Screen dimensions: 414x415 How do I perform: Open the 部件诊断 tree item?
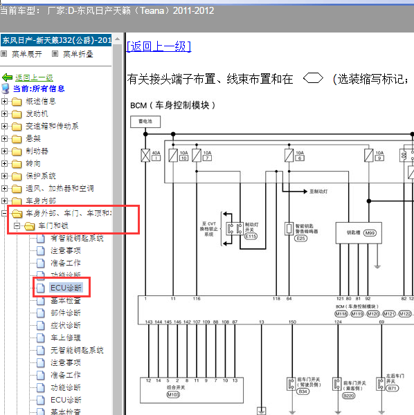pos(66,313)
